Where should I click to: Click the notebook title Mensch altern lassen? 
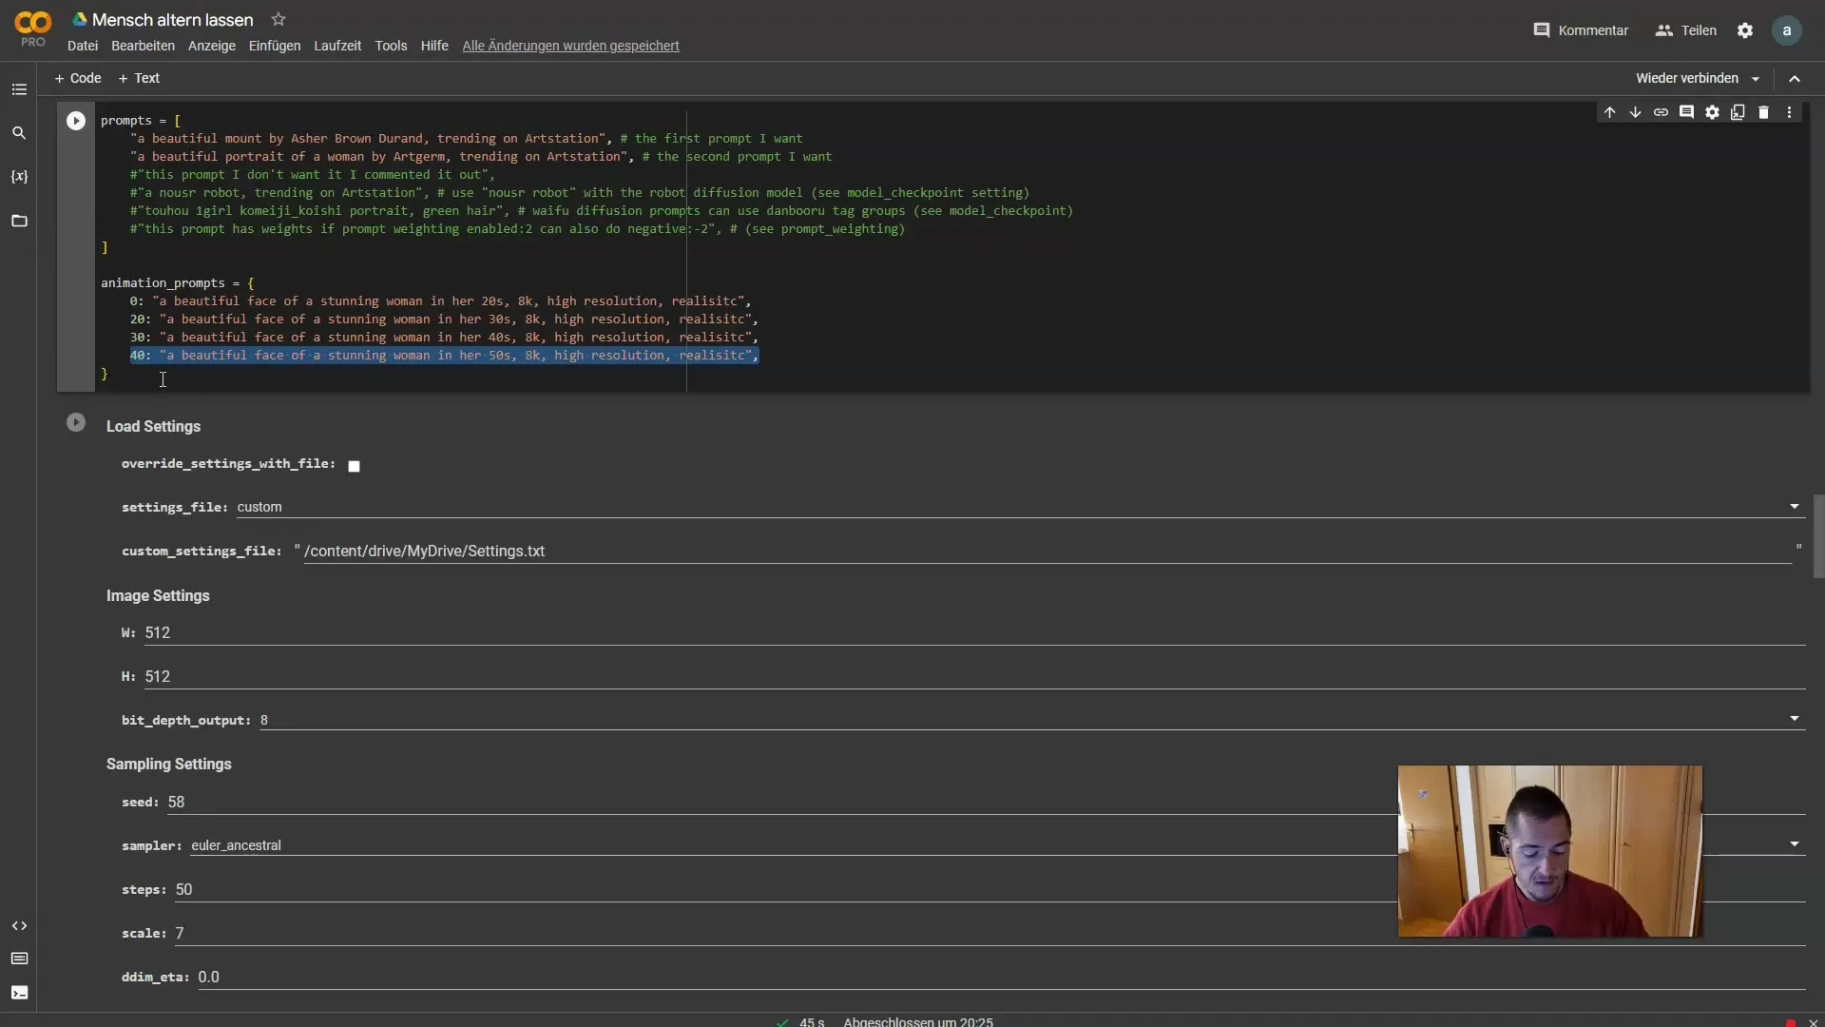click(x=172, y=20)
